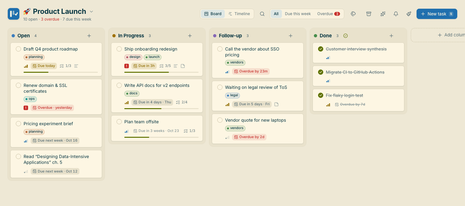Image resolution: width=465 pixels, height=206 pixels.
Task: Click the Done column circled-check icon
Action: click(346, 36)
